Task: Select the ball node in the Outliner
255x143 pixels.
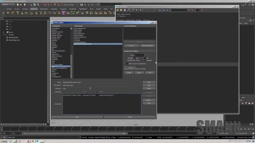Action: point(12,35)
